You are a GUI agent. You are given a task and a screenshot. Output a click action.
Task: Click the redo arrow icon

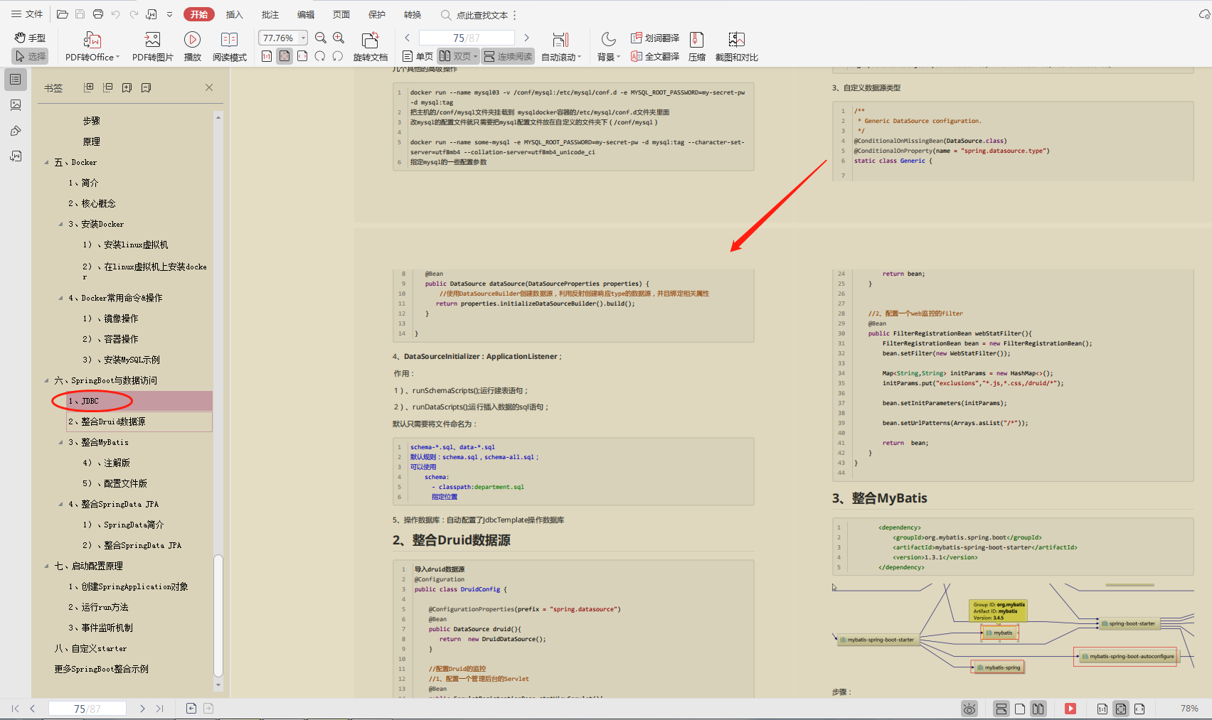[134, 14]
